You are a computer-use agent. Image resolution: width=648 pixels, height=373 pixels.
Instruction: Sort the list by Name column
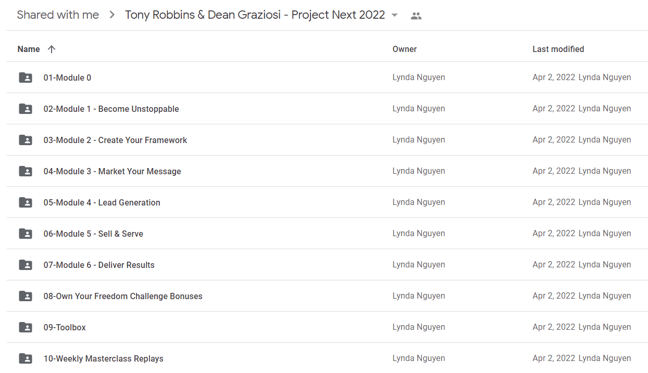click(29, 49)
